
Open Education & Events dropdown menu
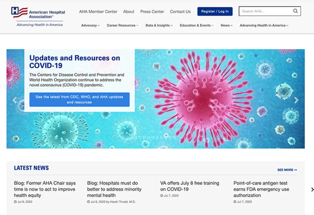click(197, 25)
